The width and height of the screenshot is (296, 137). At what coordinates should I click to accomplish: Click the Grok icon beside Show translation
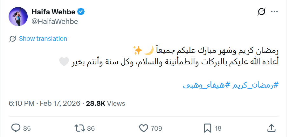point(13,39)
